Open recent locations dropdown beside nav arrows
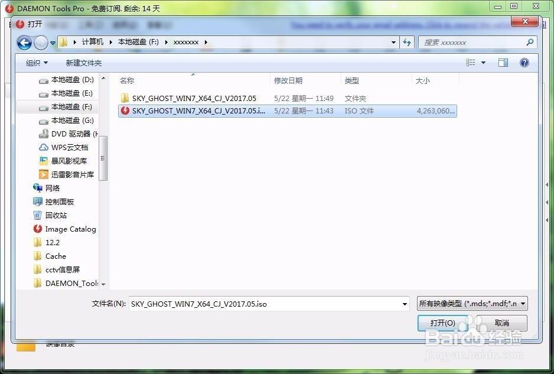The width and height of the screenshot is (554, 374). coord(53,43)
